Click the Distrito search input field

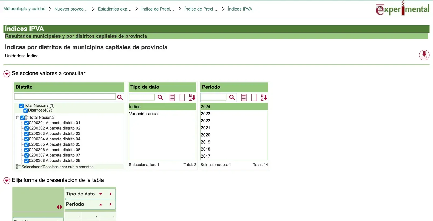point(65,97)
